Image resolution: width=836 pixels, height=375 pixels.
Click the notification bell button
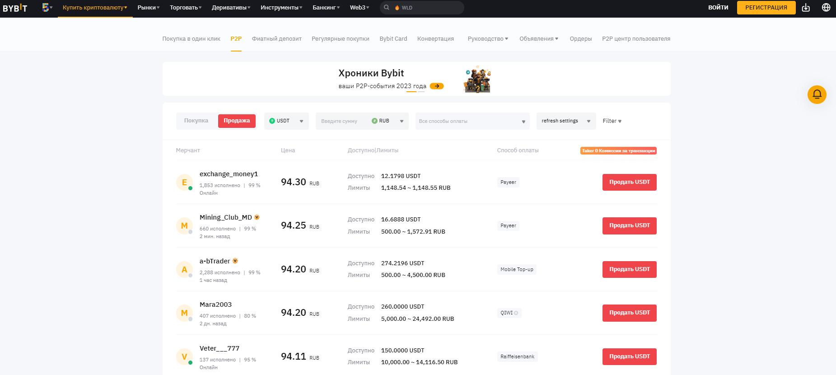[817, 94]
